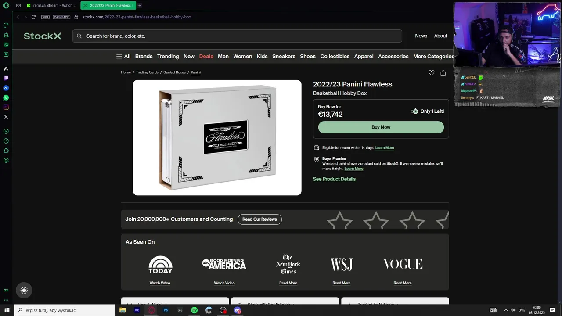Click Learn More under Buyer Promise

pos(354,169)
